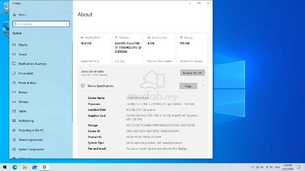Click the Rename this PC button
Image resolution: width=305 pixels, height=171 pixels.
[x=193, y=73]
